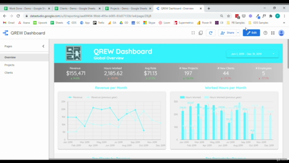Open the Supermetrics bookmark
Image resolution: width=289 pixels, height=163 pixels.
point(184,23)
